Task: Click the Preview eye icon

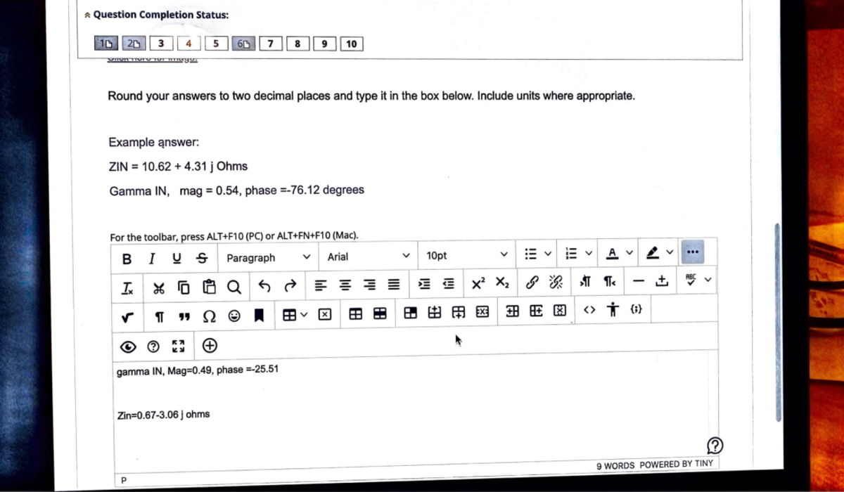Action: [128, 346]
